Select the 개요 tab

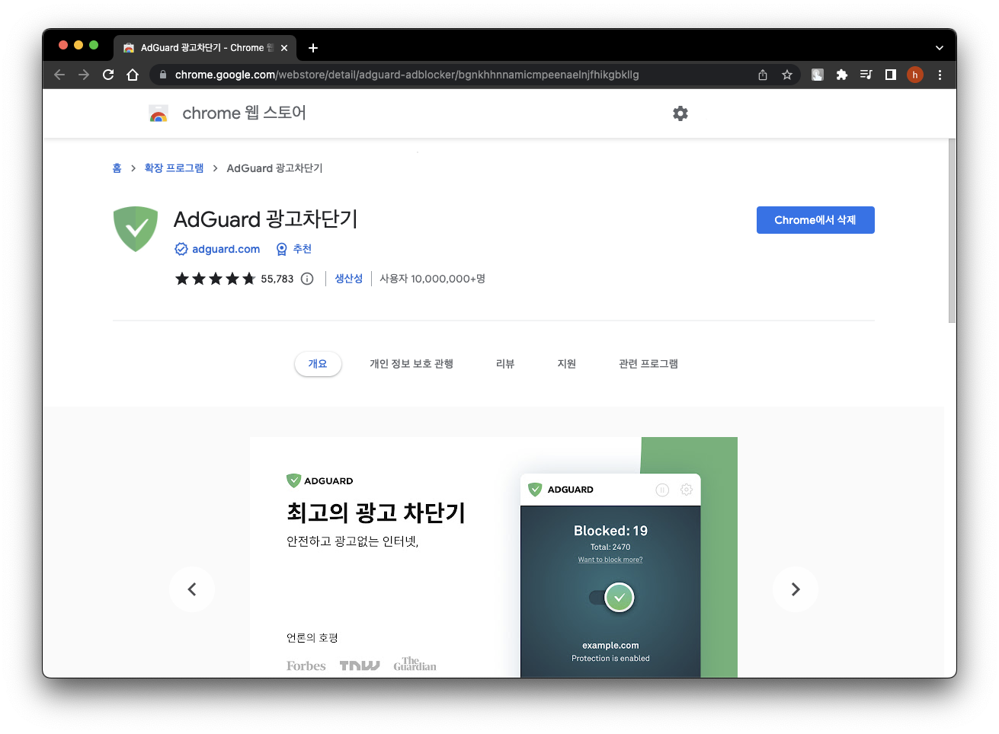click(318, 364)
